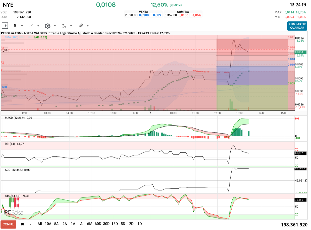The width and height of the screenshot is (311, 230).
Task: Open the chart settings gear icon
Action: click(48, 26)
